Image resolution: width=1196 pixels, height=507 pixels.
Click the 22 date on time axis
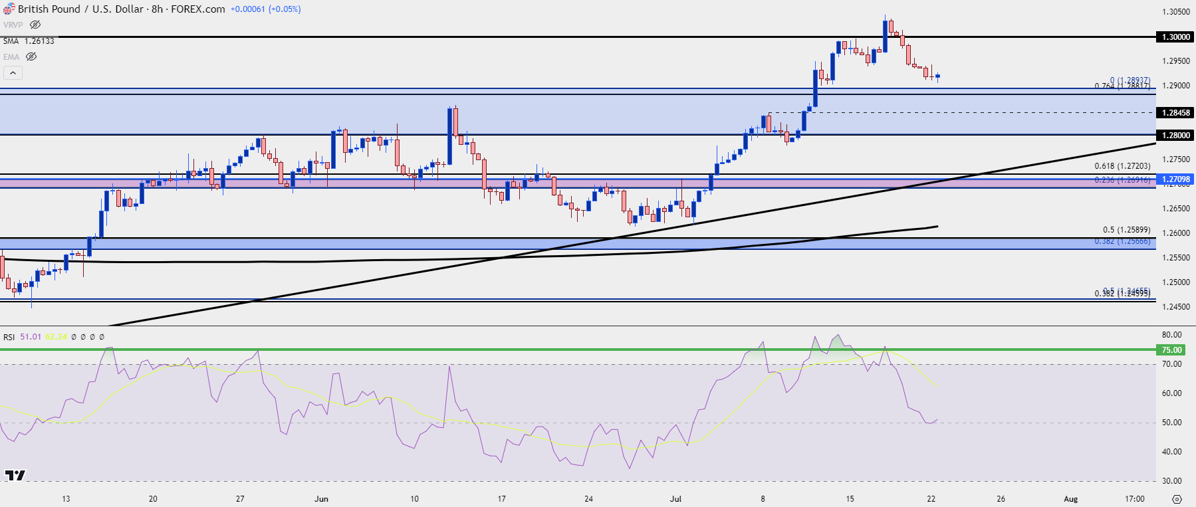coord(931,498)
